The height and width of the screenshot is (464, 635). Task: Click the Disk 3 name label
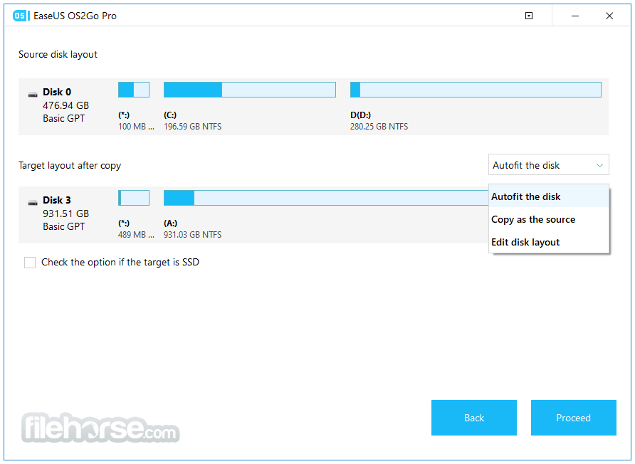(x=57, y=200)
